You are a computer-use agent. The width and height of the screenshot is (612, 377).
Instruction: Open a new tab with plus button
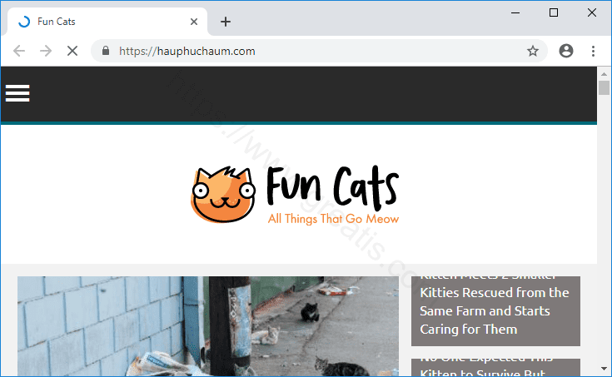pyautogui.click(x=225, y=22)
